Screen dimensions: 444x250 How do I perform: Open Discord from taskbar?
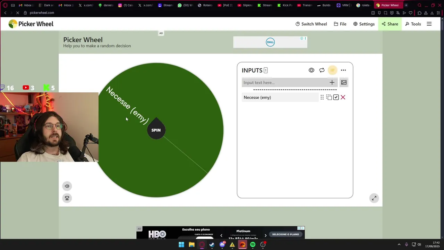coord(222,244)
